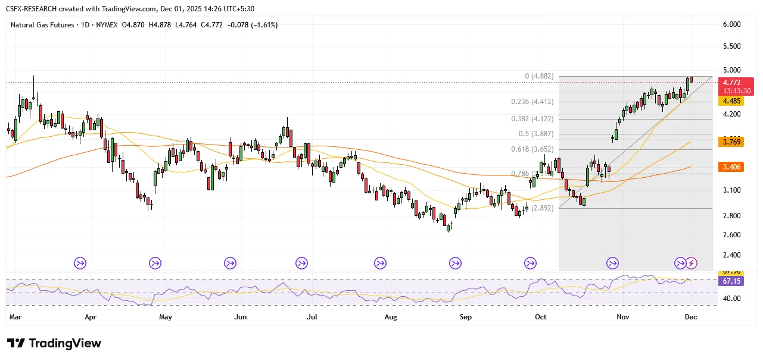Click the orange 3.769 moving average label
Screen dimensions: 763x361
[737, 142]
